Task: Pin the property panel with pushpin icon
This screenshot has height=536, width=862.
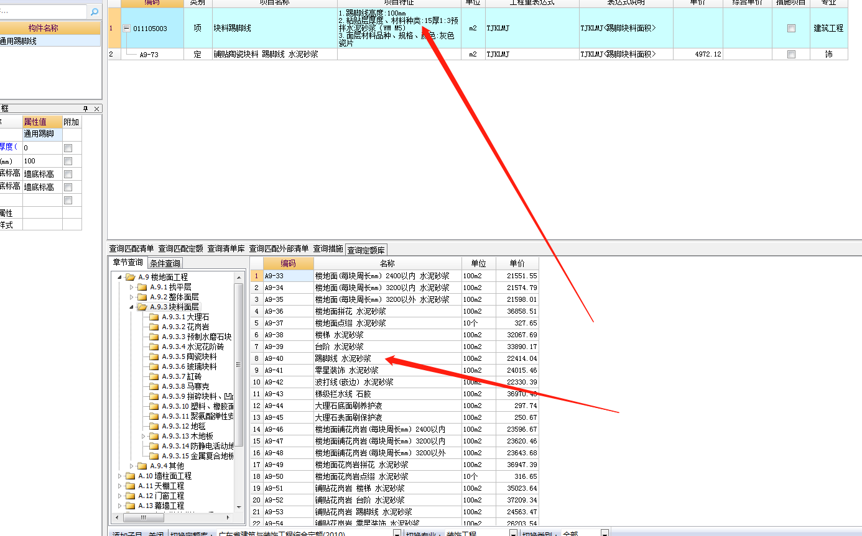Action: 86,109
